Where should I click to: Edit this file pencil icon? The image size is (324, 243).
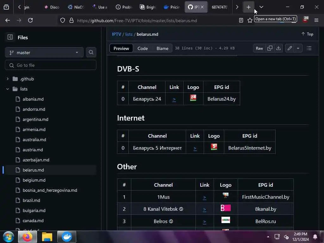point(290,48)
